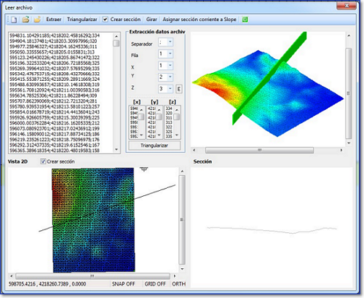Open file with the green-arrow folder icon
This screenshot has height=298, width=364.
tap(25, 20)
